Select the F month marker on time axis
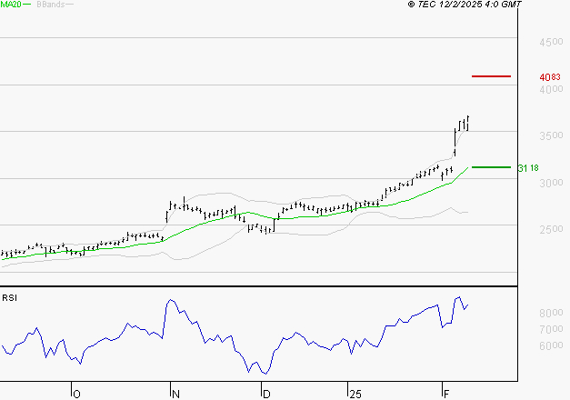 coord(446,394)
